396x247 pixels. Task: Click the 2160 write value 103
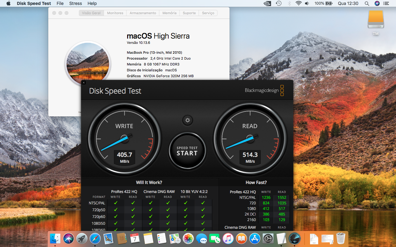point(266,220)
